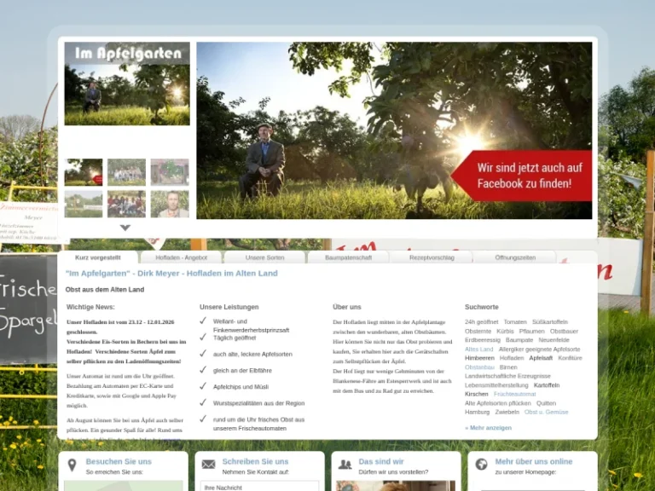Click the globe icon beside Mehr über uns online
Image resolution: width=655 pixels, height=491 pixels.
[x=481, y=465]
